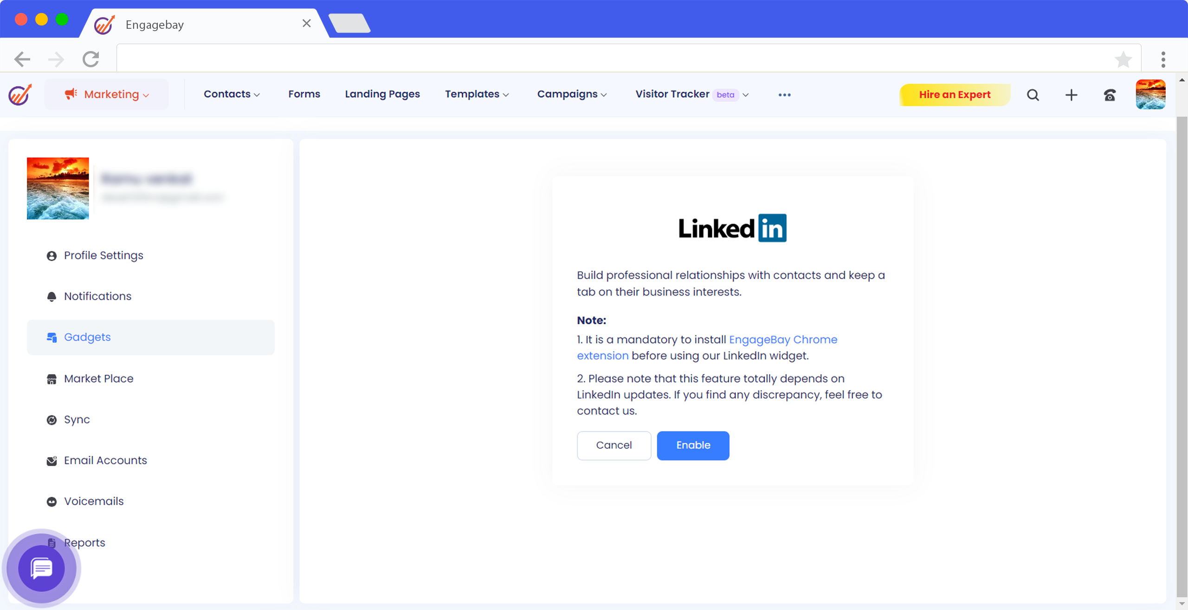The image size is (1188, 610).
Task: Open the user avatar menu in navbar
Action: pos(1150,95)
